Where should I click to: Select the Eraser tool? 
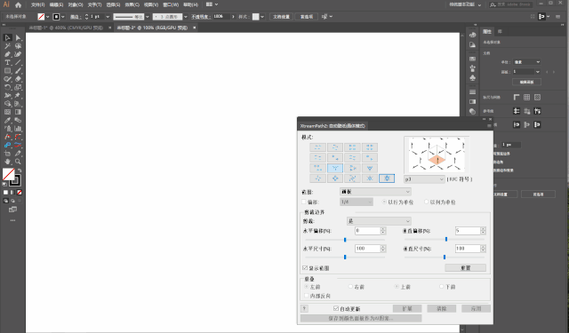click(18, 79)
